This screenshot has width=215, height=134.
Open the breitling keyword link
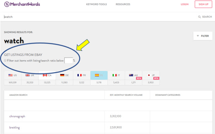(14, 127)
